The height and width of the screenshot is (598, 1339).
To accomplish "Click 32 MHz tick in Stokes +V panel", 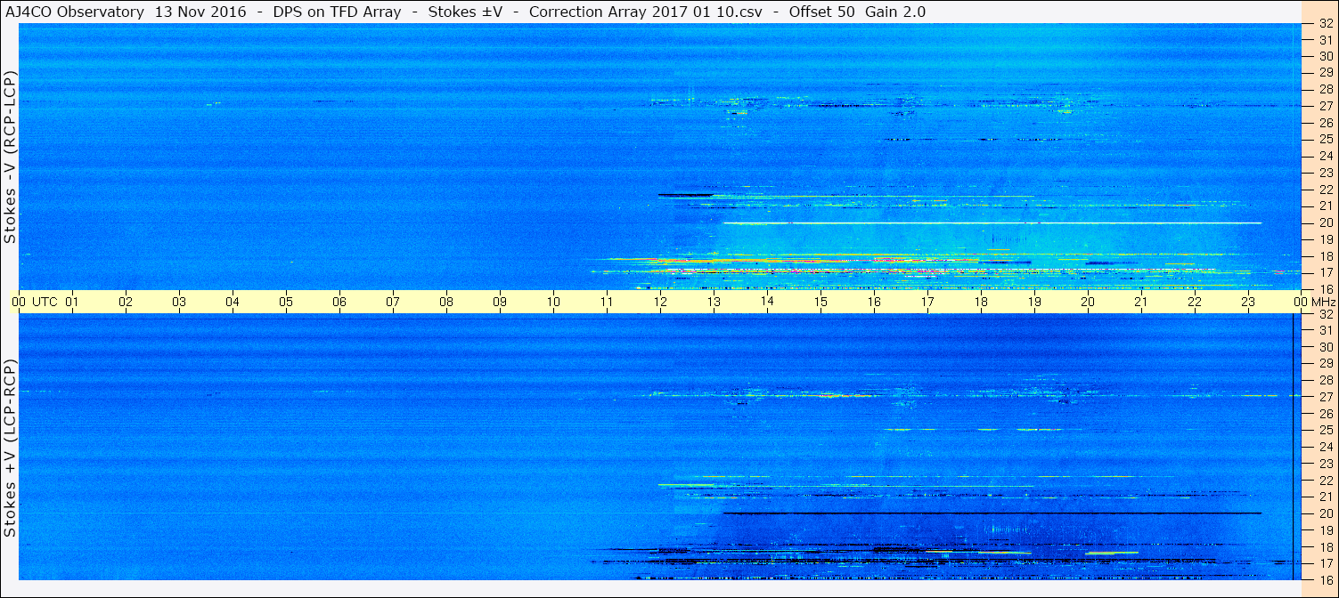I will 1326,314.
